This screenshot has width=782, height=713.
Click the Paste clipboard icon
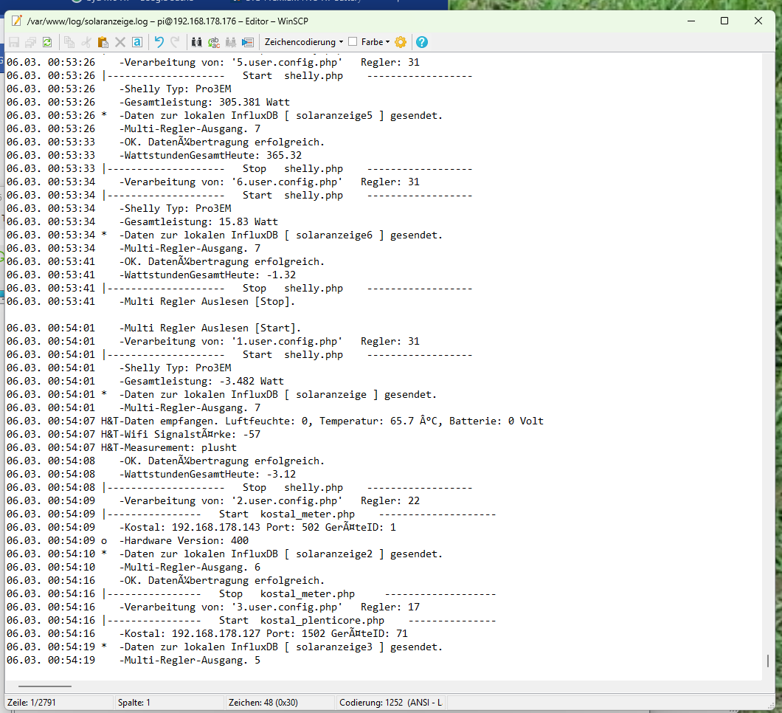click(103, 43)
